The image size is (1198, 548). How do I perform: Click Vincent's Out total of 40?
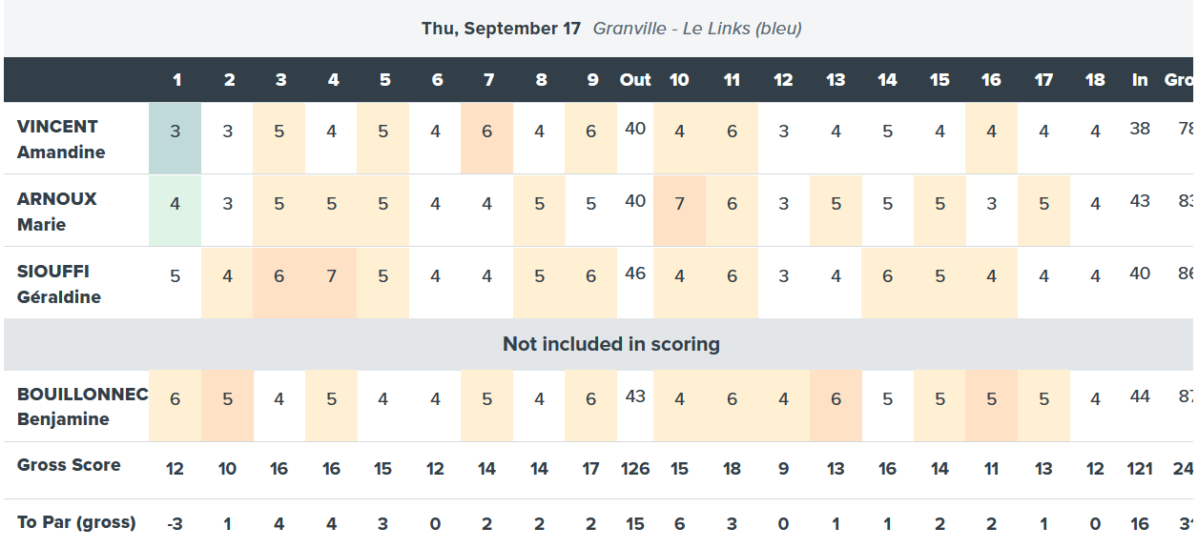tap(635, 128)
